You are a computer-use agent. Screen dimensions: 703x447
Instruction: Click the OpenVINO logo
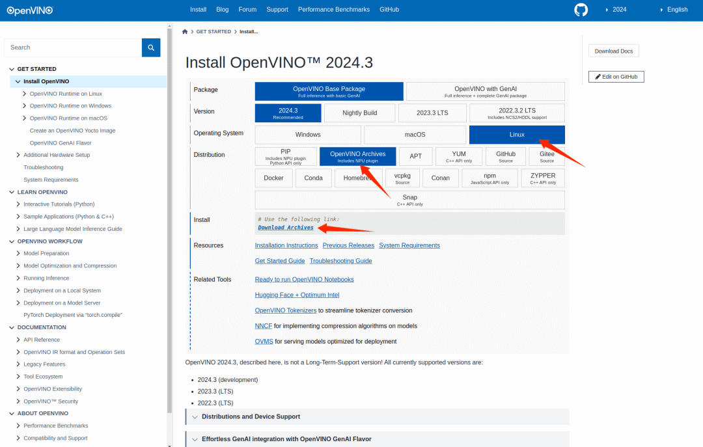coord(30,10)
